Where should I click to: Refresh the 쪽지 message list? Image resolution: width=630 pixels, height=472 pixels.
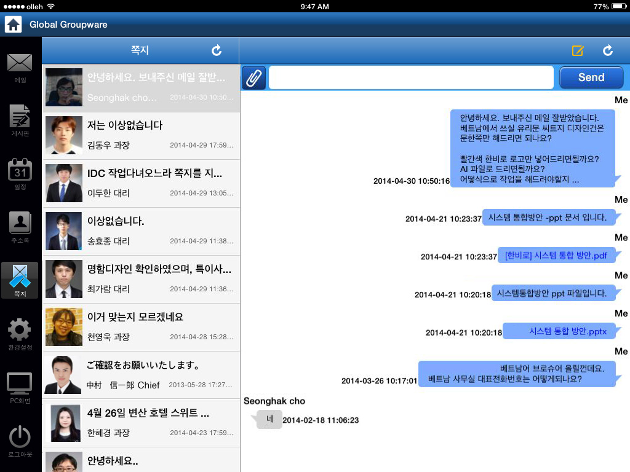(x=217, y=50)
